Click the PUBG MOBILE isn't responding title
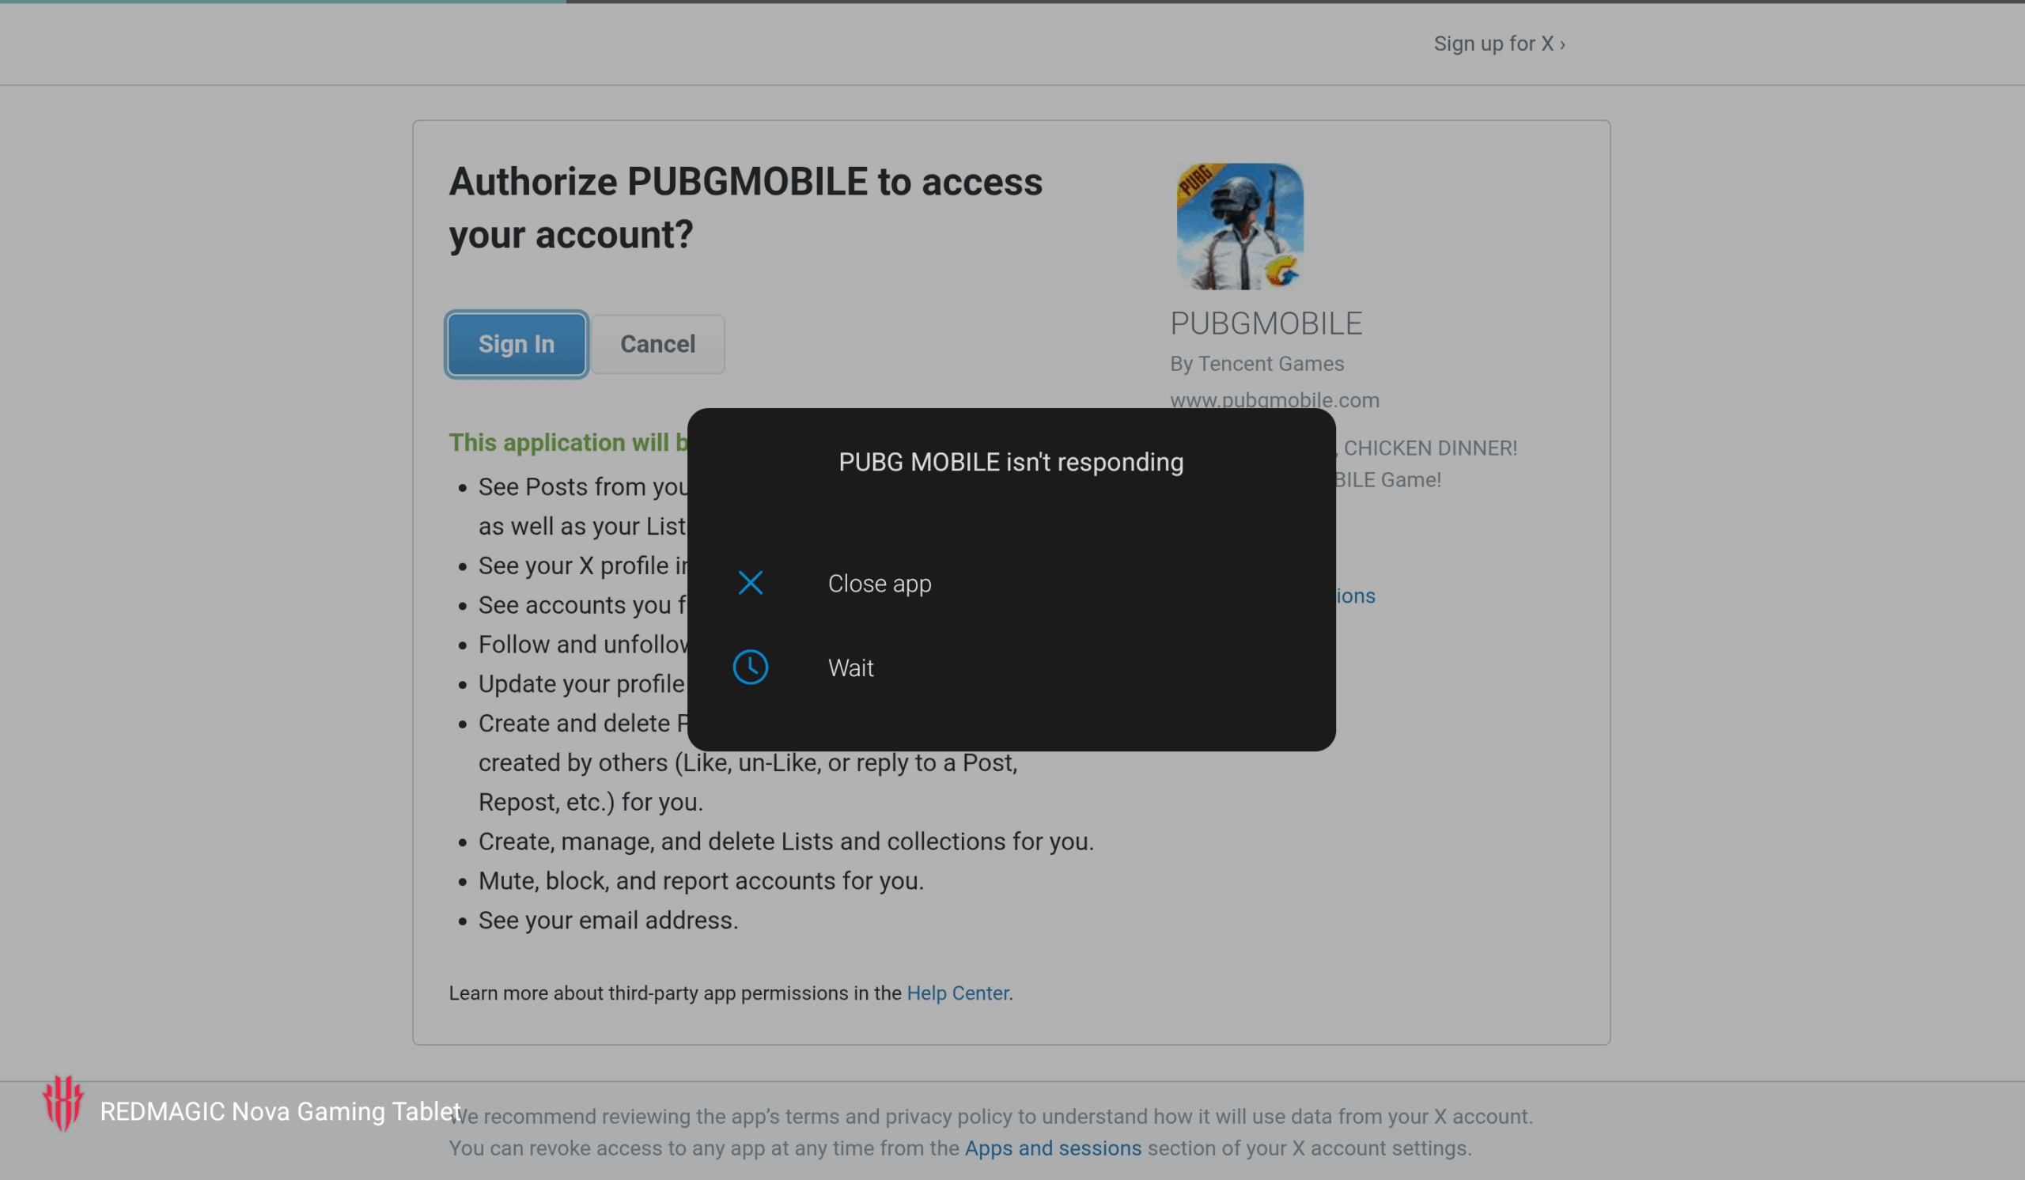Viewport: 2025px width, 1180px height. click(1011, 462)
